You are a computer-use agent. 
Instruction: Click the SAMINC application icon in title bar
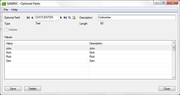click(4, 4)
